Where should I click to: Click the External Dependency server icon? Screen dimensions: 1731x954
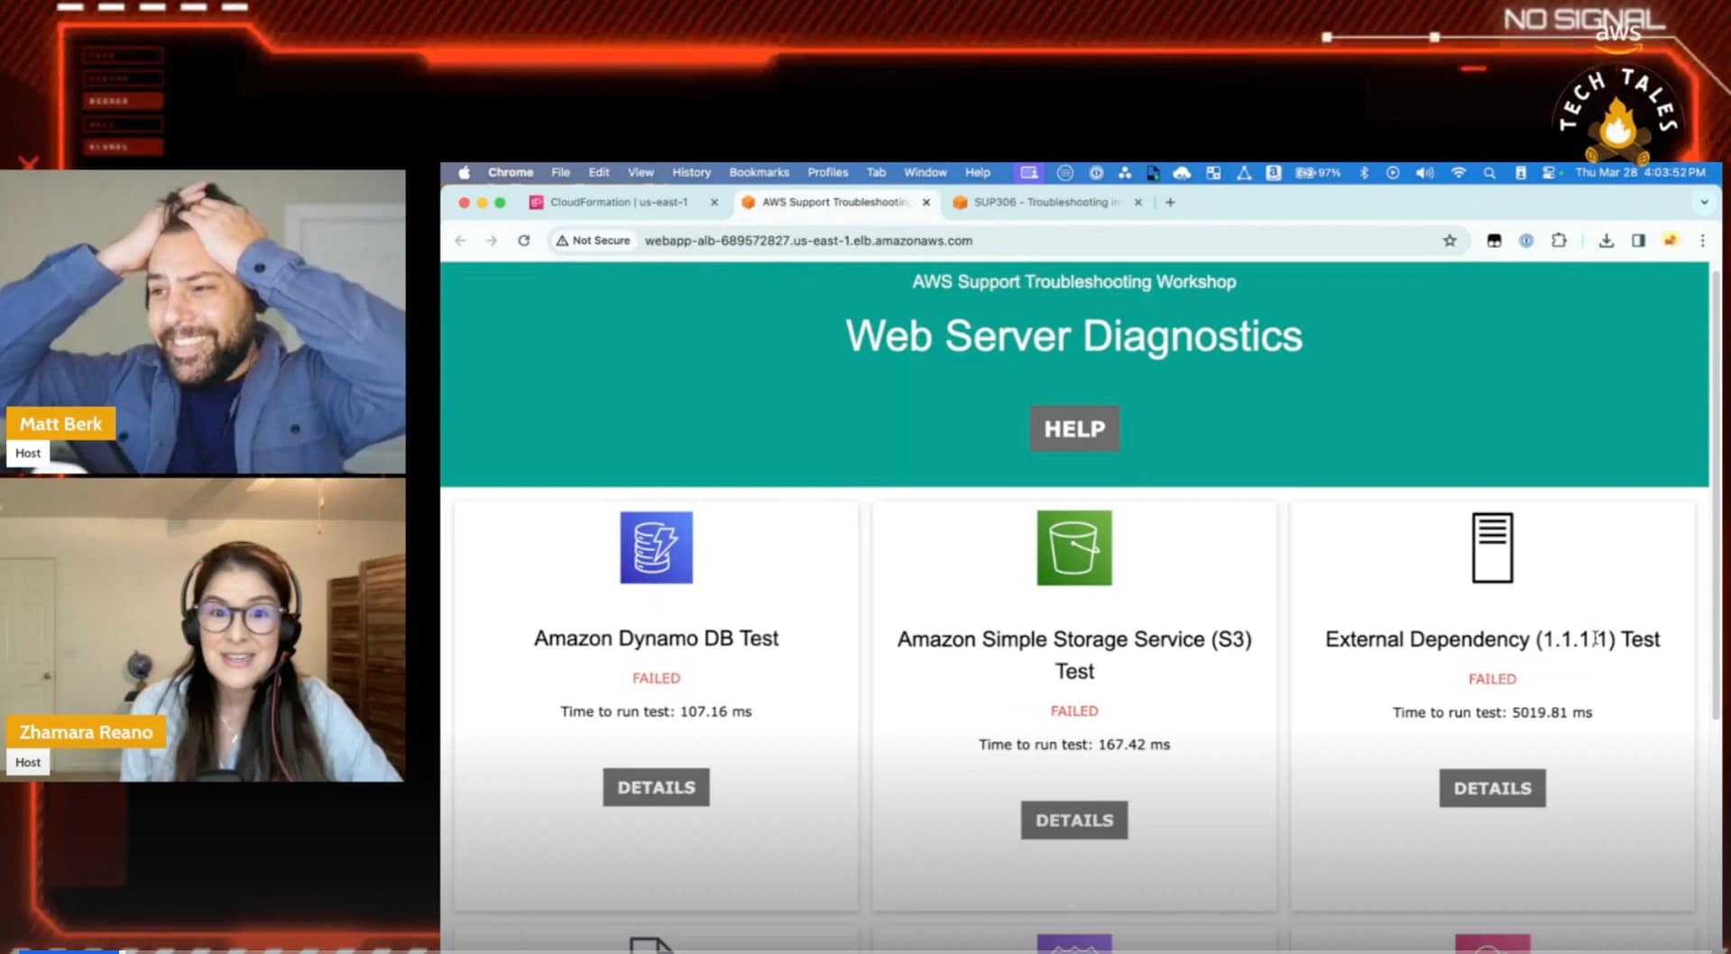coord(1492,547)
